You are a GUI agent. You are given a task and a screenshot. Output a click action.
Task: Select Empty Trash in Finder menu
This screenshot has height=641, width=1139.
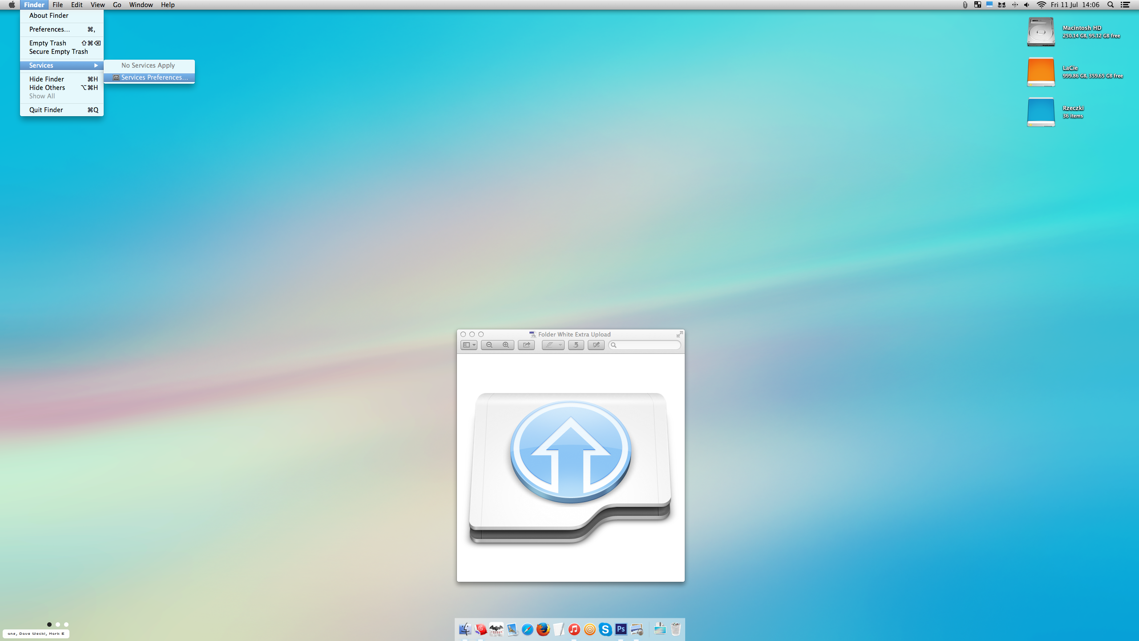click(x=48, y=43)
